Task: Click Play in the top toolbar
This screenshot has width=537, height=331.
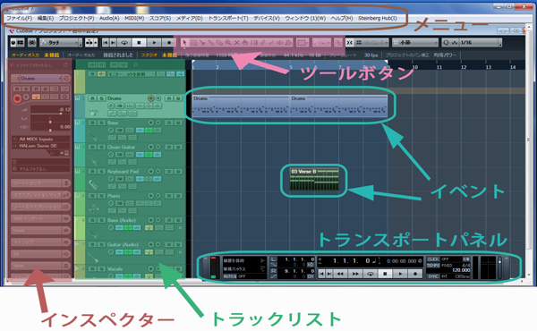Action: (x=154, y=42)
